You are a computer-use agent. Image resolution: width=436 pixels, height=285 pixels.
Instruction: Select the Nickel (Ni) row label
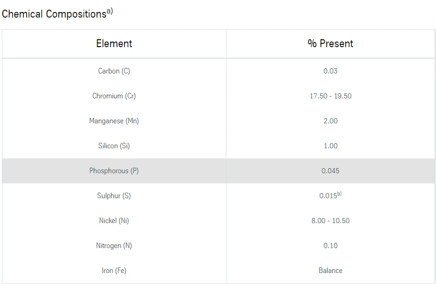coord(114,221)
